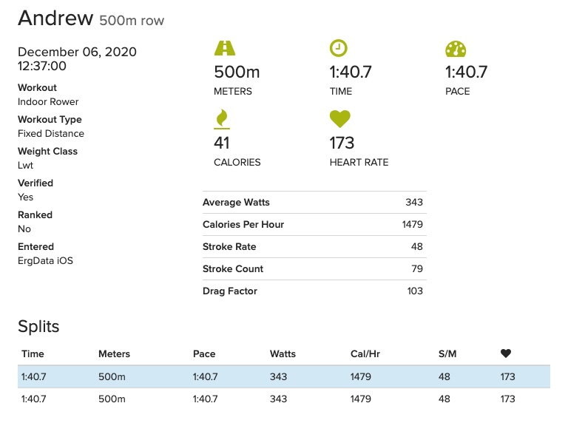The image size is (568, 423).
Task: Click the heart icon in Splits header
Action: pos(506,353)
